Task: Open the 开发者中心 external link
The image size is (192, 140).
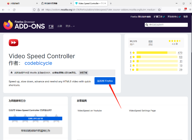Action: coord(174,17)
